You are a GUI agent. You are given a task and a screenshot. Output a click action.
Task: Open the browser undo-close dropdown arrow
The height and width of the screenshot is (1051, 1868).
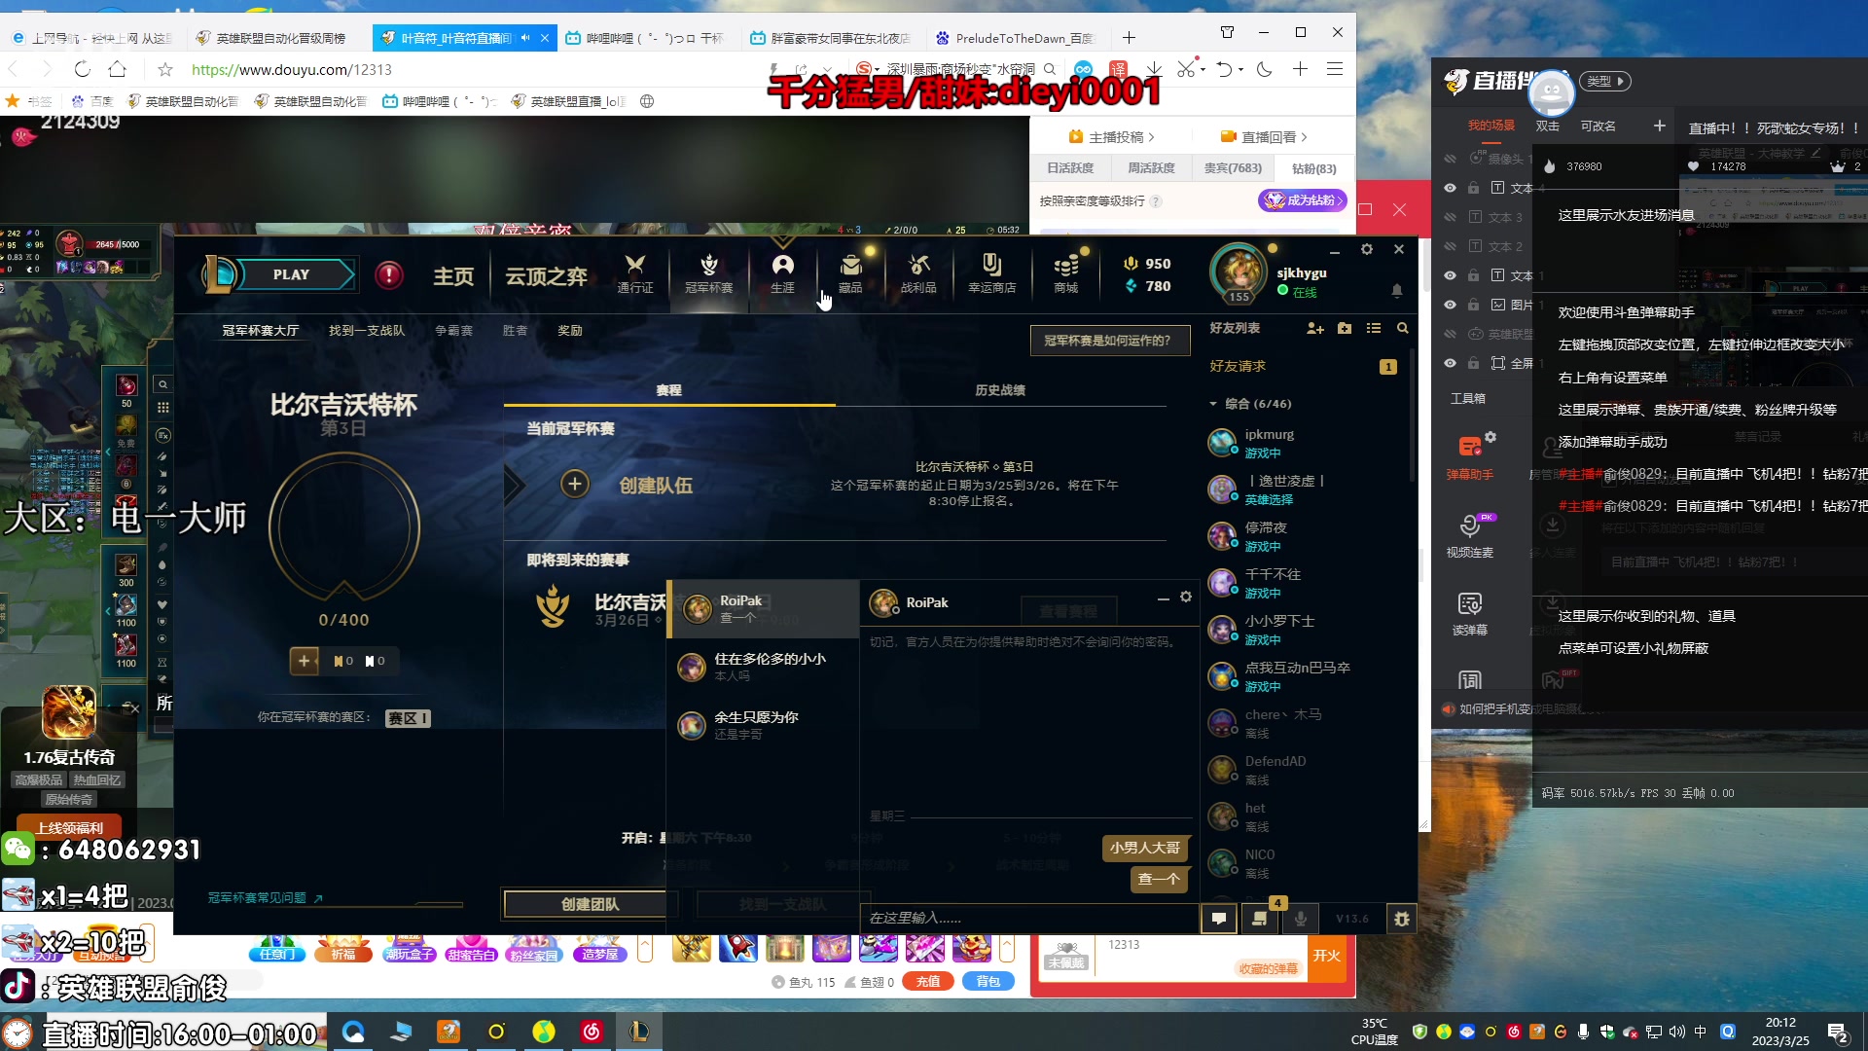1241,69
